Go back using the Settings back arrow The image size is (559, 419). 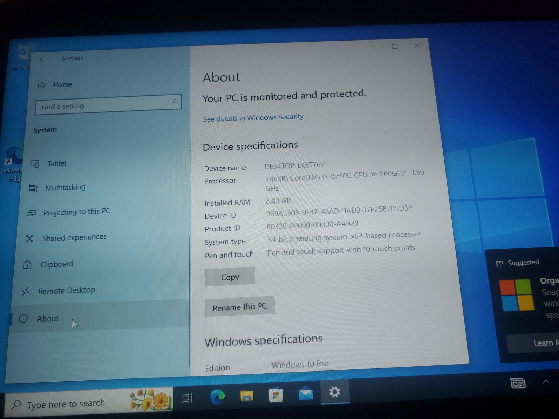[x=43, y=59]
